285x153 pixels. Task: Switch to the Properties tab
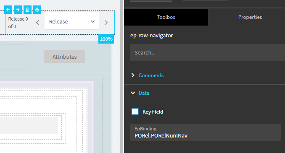pos(250,17)
